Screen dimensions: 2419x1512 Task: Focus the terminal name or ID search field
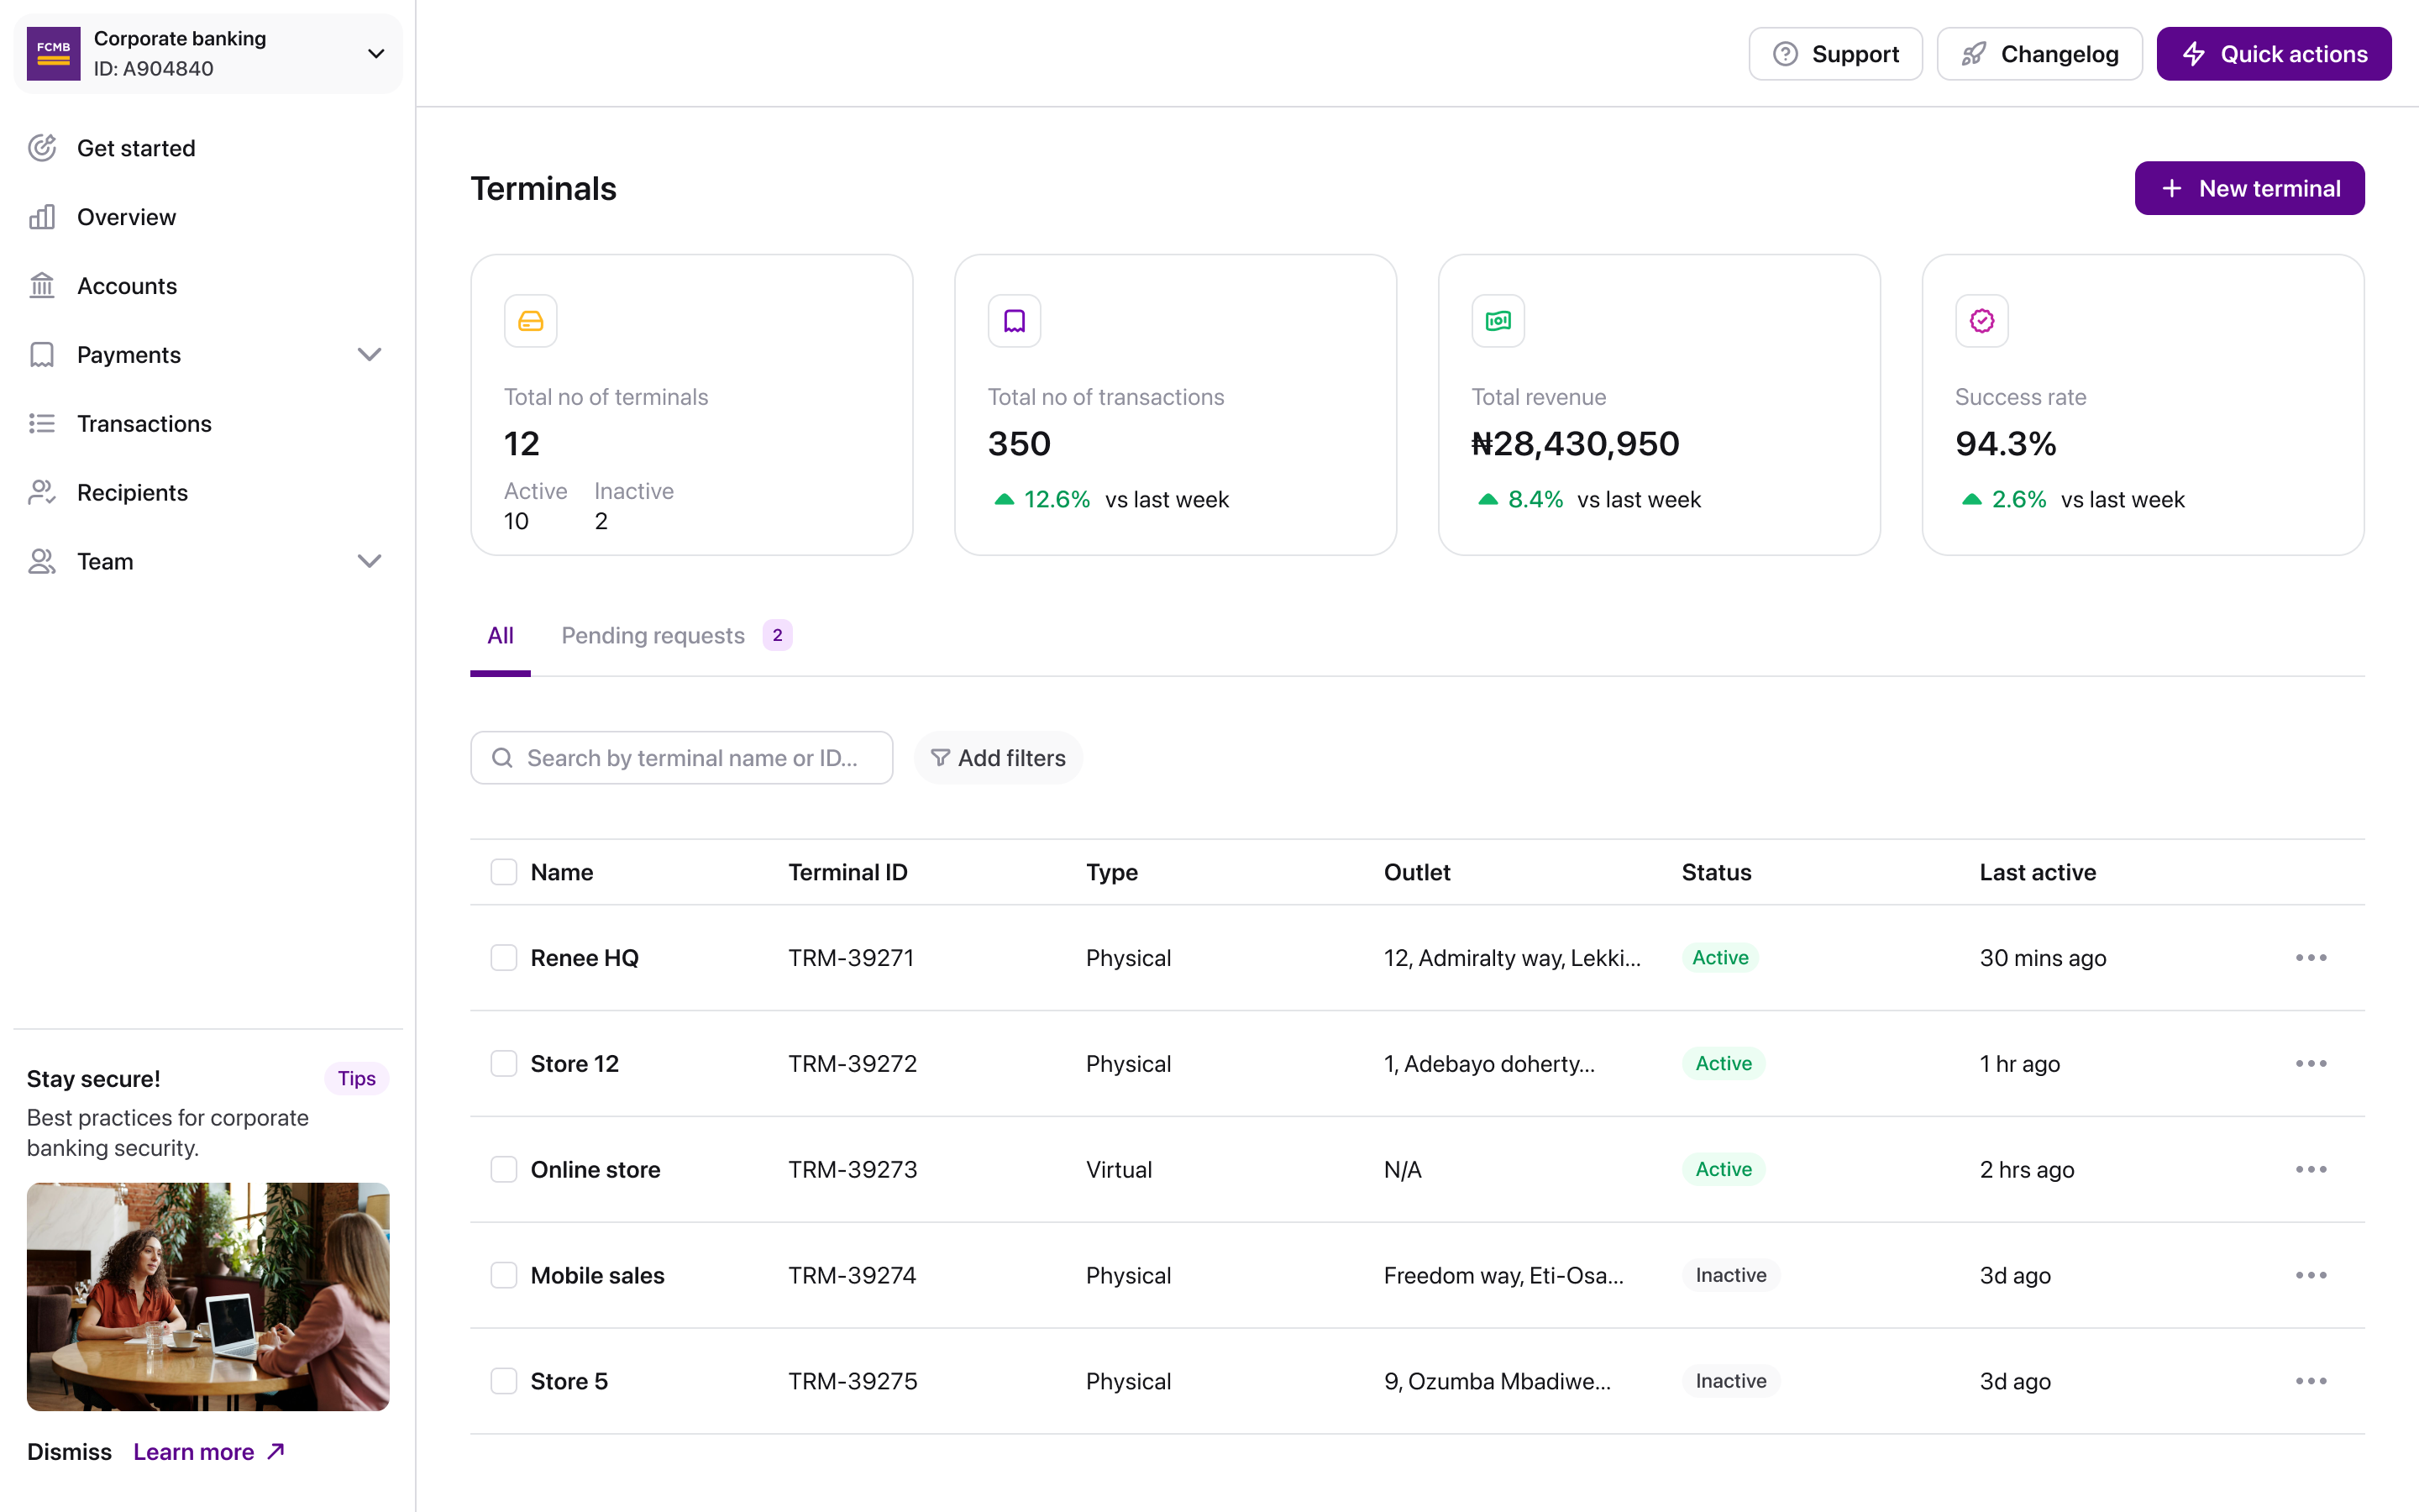[x=682, y=758]
